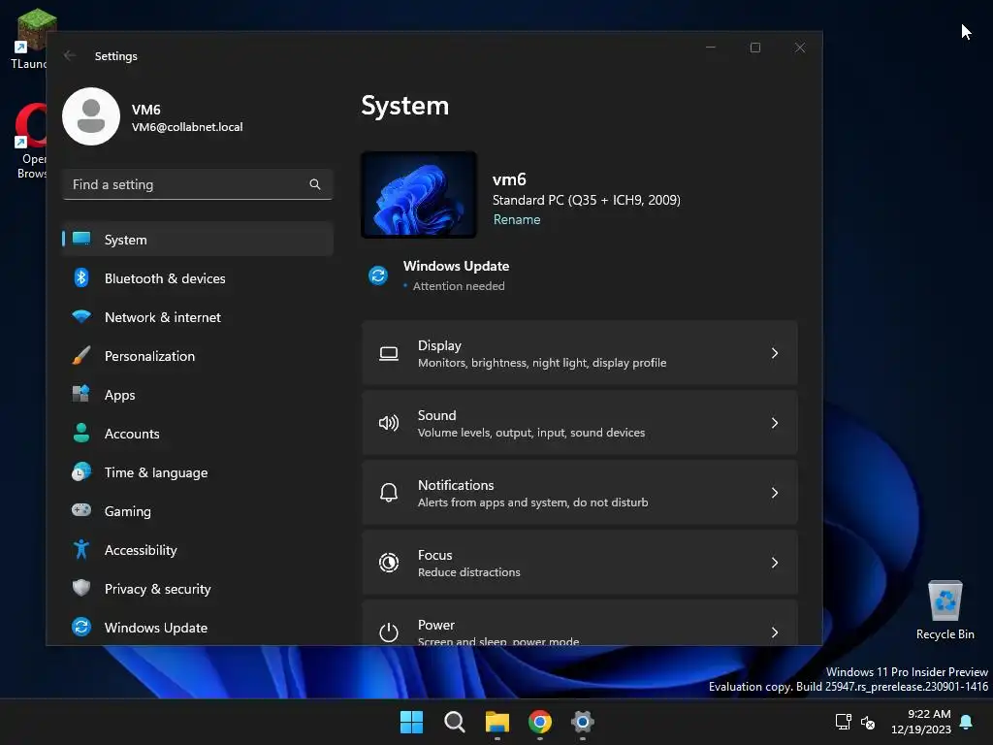Click the Focus timer icon
Viewport: 993px width, 745px height.
389,563
